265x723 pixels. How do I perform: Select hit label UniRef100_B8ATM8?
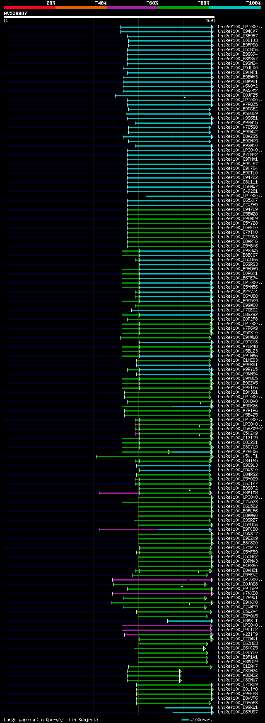pos(238,493)
